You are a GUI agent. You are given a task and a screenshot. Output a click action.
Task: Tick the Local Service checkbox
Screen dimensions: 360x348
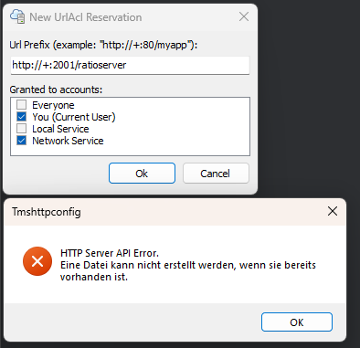tap(22, 129)
